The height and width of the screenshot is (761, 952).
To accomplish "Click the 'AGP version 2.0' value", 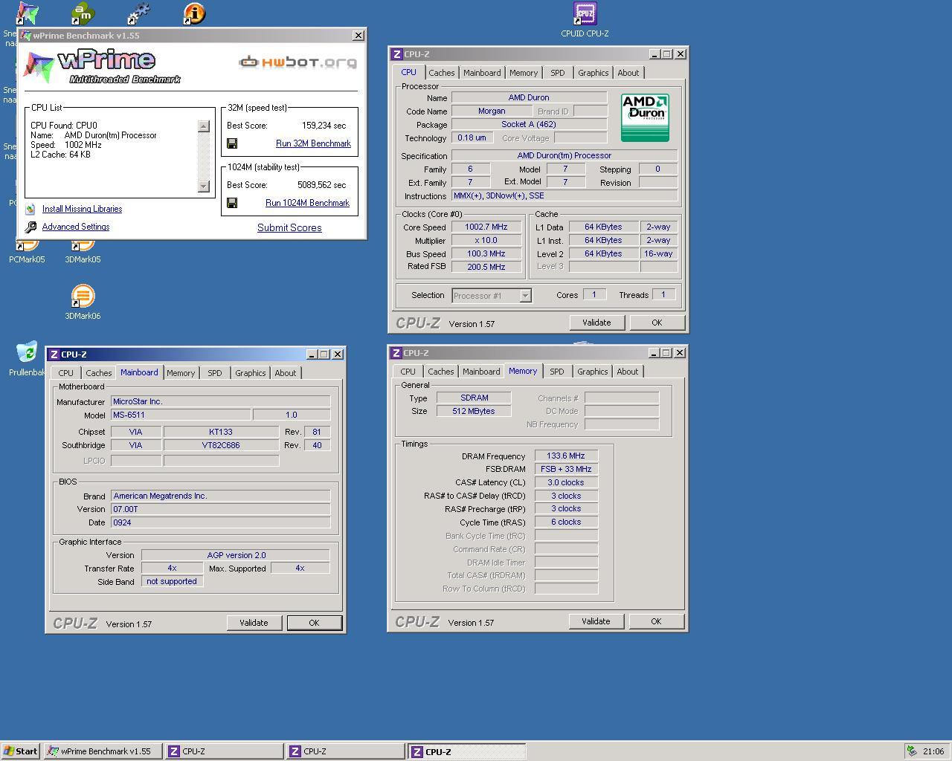I will 236,555.
